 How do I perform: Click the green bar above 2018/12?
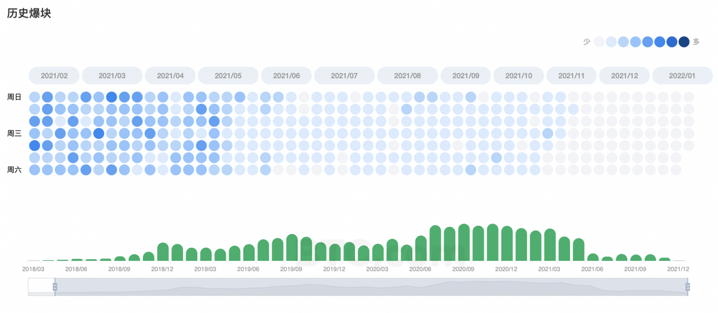coord(163,252)
